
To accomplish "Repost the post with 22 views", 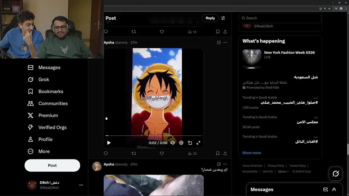I will tap(134, 153).
